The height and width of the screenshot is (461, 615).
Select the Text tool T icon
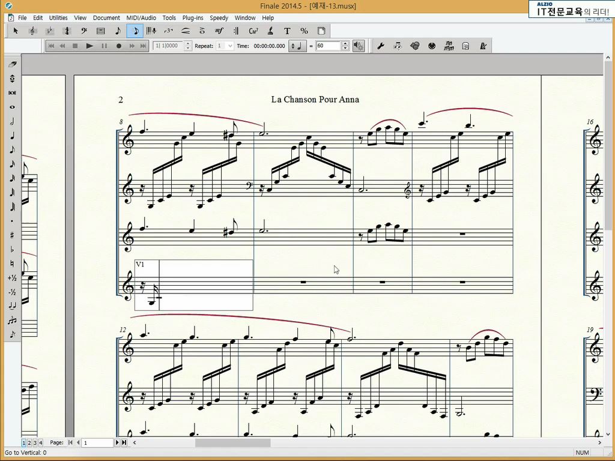point(287,31)
